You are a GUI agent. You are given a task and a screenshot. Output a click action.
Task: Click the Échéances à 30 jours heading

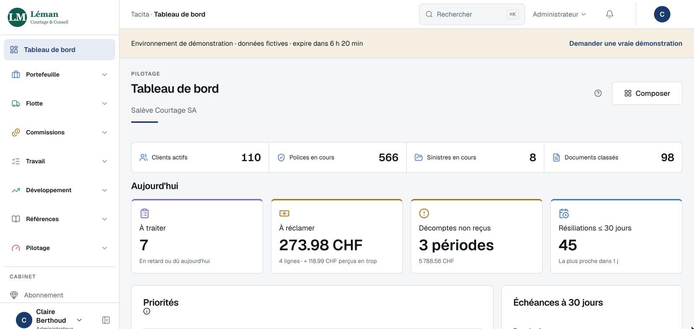(558, 303)
